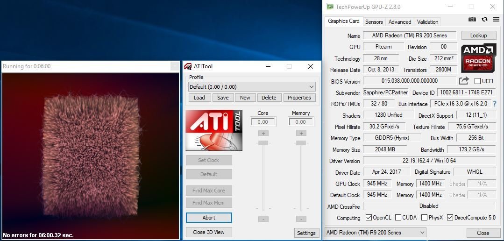504x241 pixels.
Task: Click the AMD Radeon Graphics logo
Action: (479, 58)
